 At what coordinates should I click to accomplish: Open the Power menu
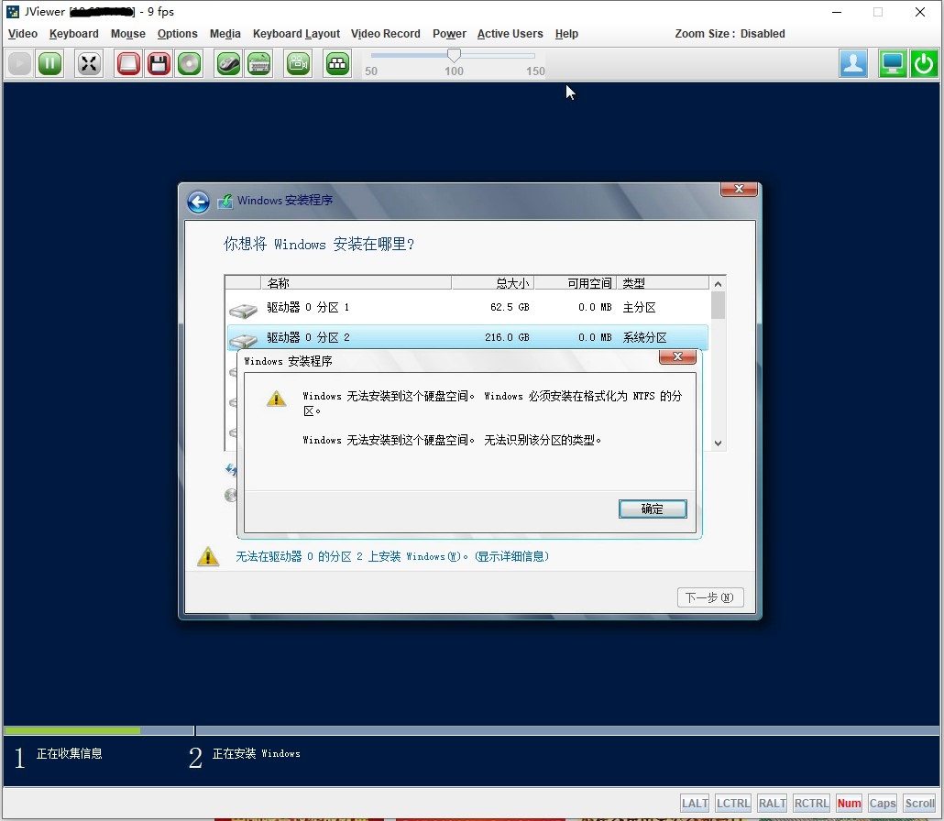(449, 34)
